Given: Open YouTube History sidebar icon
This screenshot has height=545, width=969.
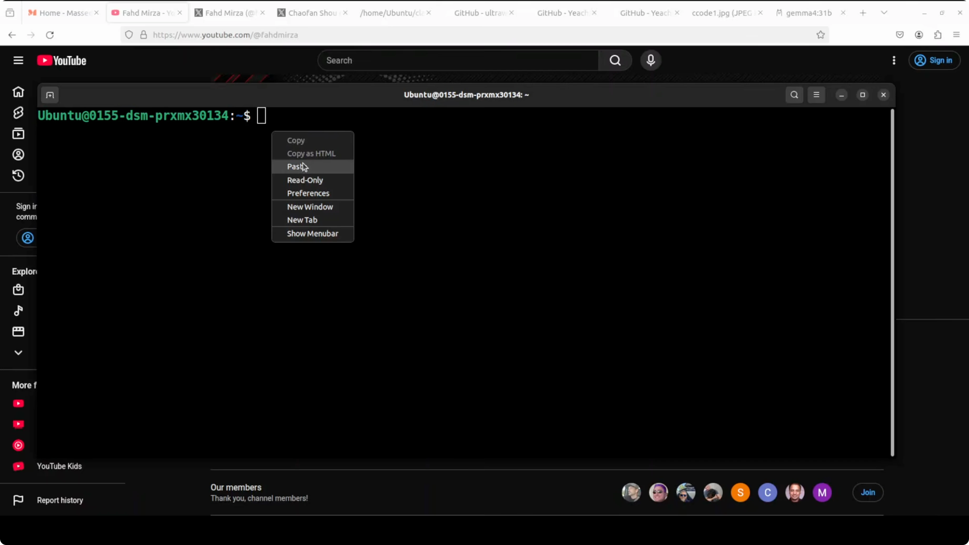Looking at the screenshot, I should (x=18, y=176).
